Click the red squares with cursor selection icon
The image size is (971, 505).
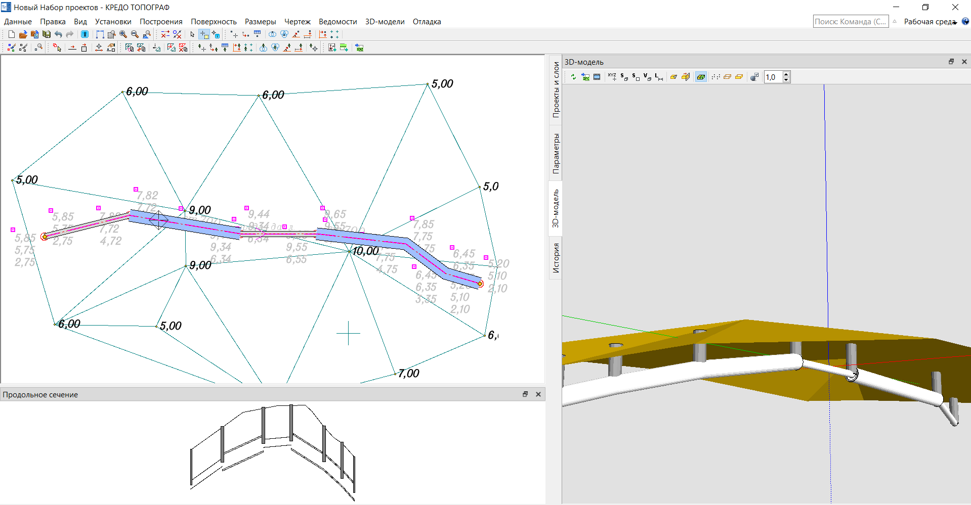57,48
